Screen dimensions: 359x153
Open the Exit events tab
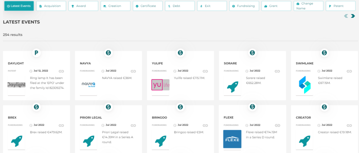coord(212,6)
